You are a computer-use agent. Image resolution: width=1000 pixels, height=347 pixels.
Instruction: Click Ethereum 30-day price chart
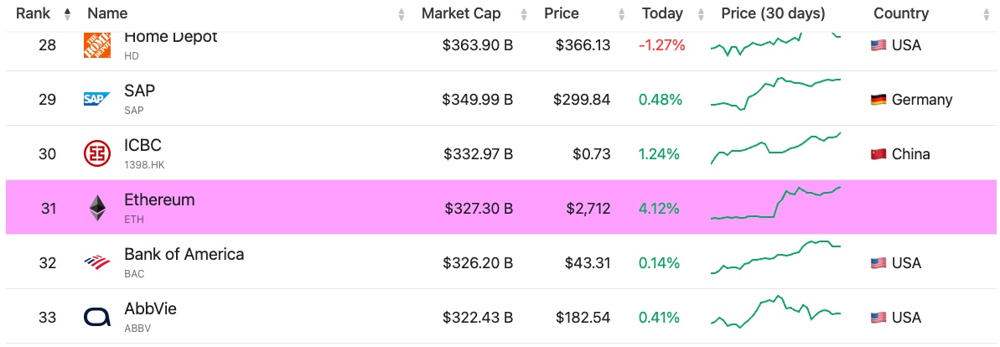[x=775, y=205]
